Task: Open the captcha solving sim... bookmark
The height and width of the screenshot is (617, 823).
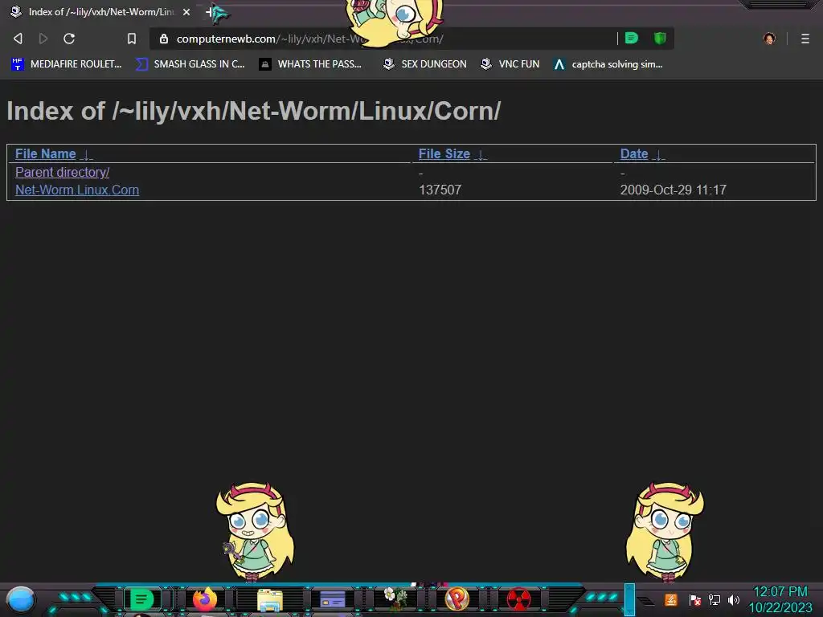Action: click(x=608, y=64)
